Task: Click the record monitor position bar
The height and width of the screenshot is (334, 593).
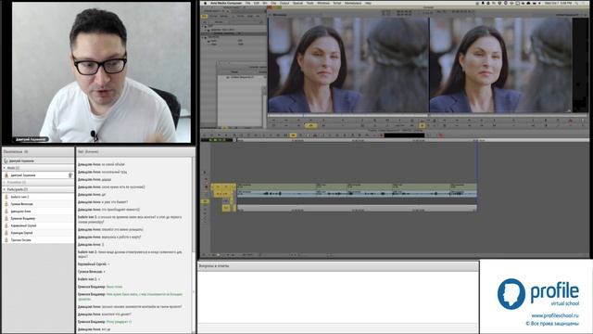Action: click(508, 115)
